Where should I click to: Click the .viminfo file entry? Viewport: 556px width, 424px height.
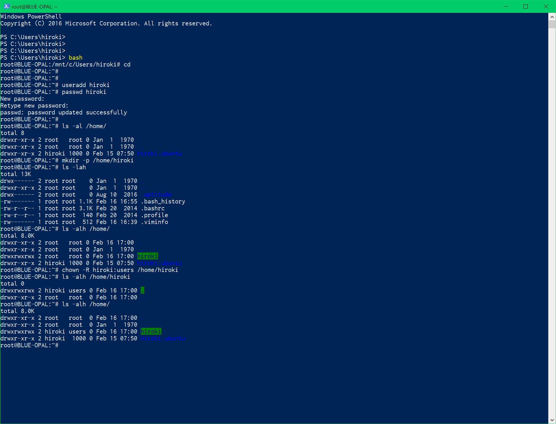(x=154, y=222)
